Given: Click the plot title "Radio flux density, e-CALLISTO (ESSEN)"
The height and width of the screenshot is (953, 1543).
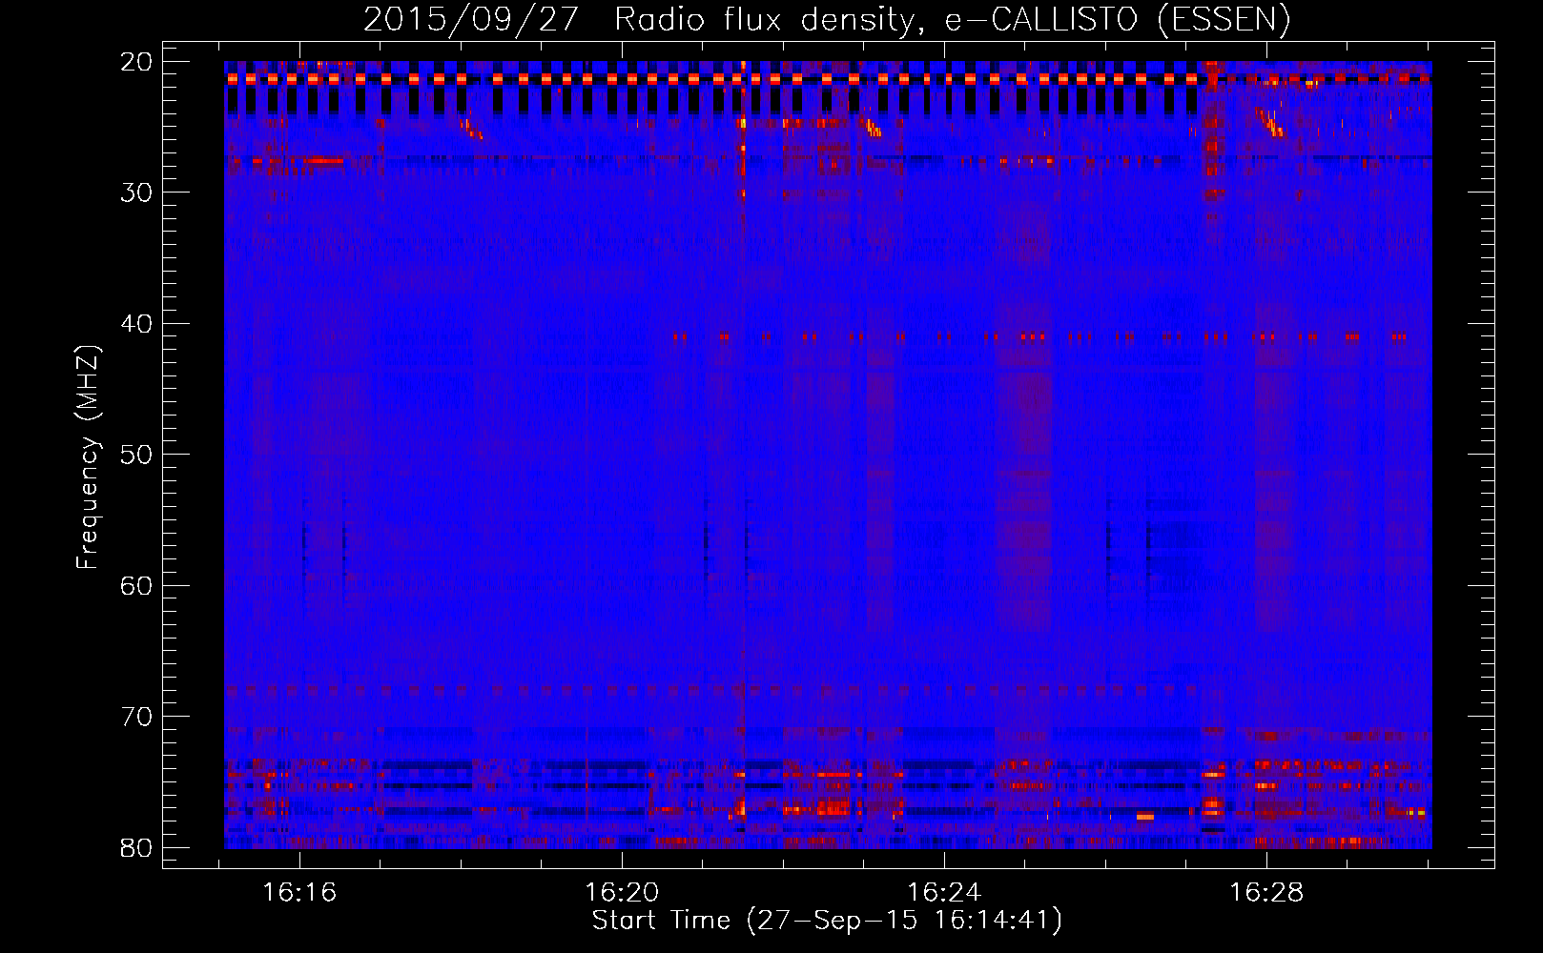Looking at the screenshot, I should (952, 19).
